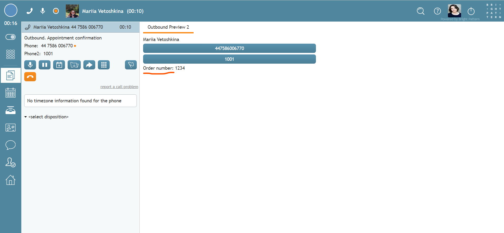Put the call on hold

[x=44, y=65]
